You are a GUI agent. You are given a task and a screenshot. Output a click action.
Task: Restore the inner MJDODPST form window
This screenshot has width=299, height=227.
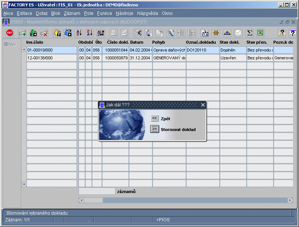287,22
